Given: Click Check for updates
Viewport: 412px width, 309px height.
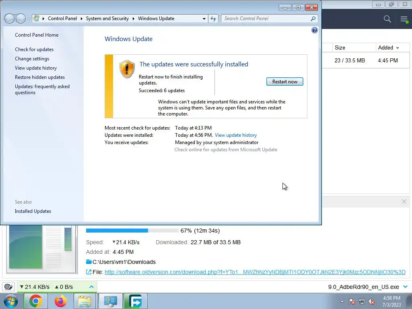Looking at the screenshot, I should click(34, 49).
